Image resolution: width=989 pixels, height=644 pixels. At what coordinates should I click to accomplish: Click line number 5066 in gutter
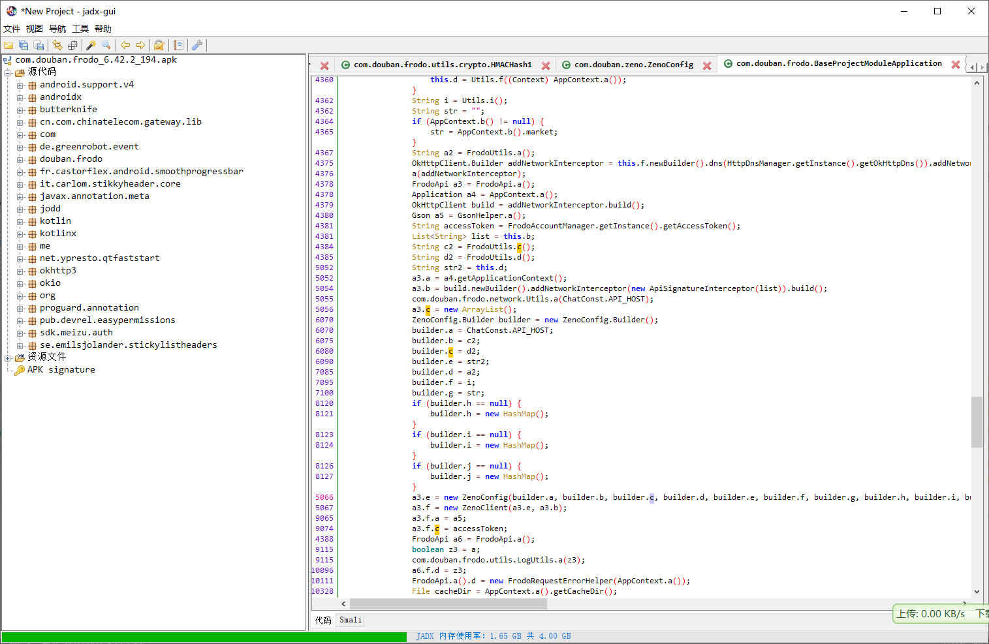tap(324, 497)
